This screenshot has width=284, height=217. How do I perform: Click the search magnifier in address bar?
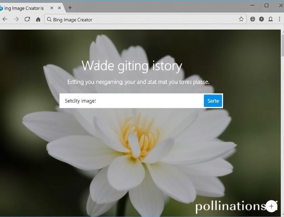(49, 19)
